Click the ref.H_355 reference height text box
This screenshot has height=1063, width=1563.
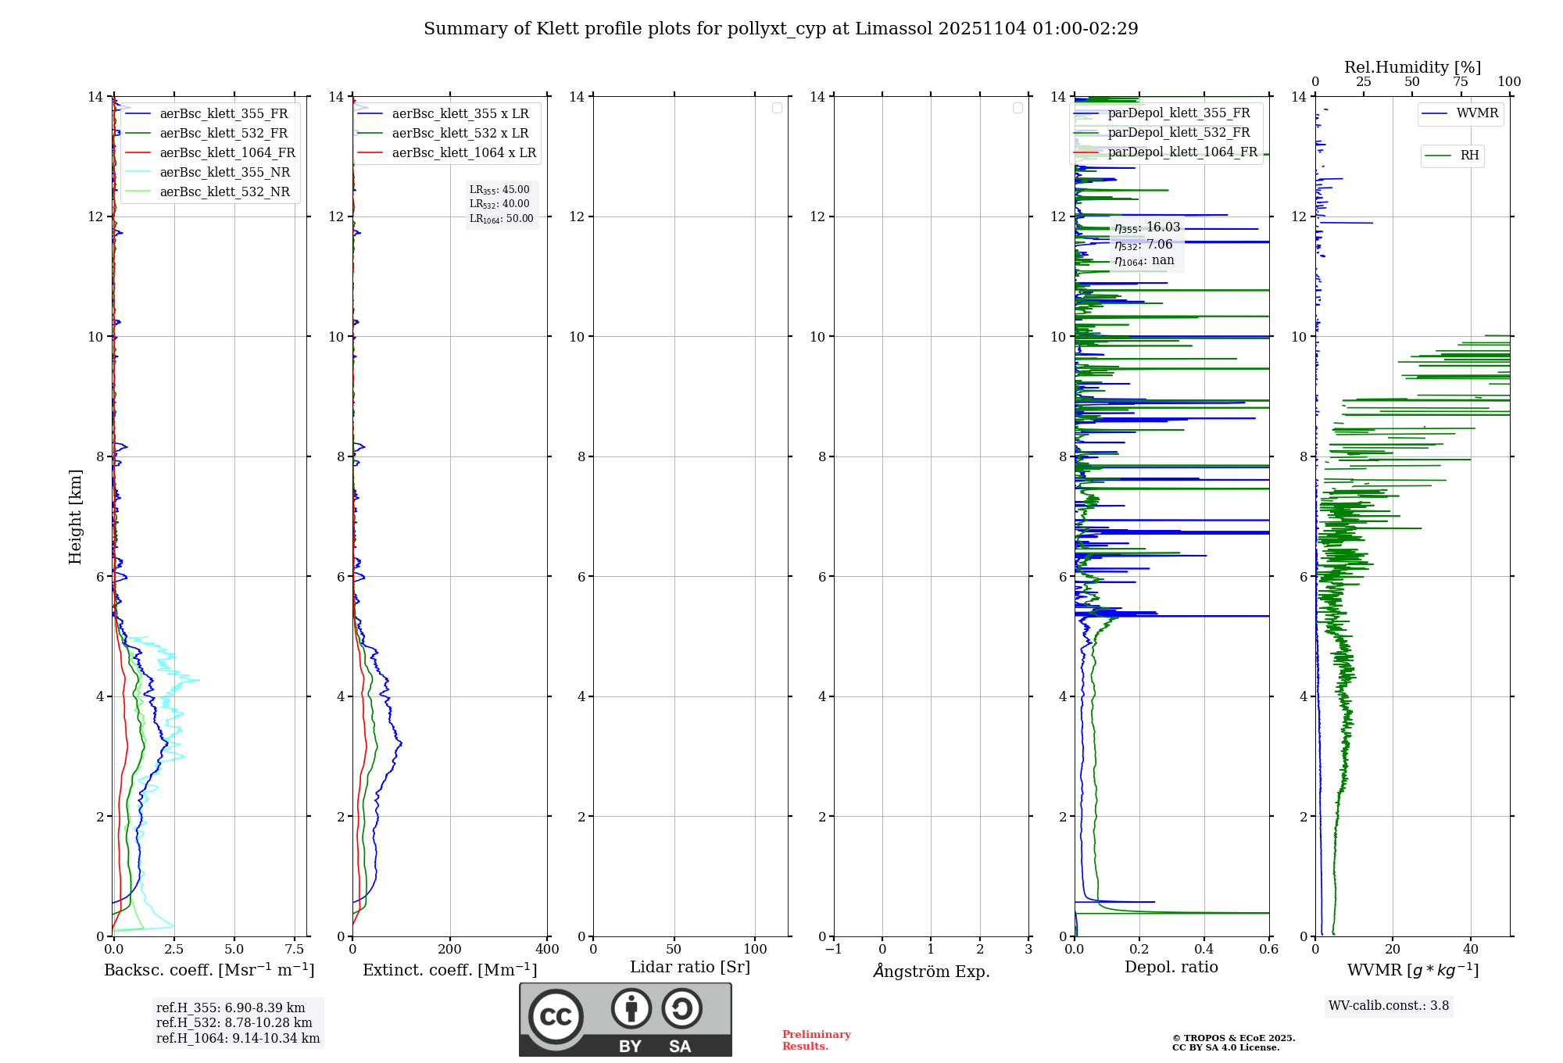tap(238, 1023)
